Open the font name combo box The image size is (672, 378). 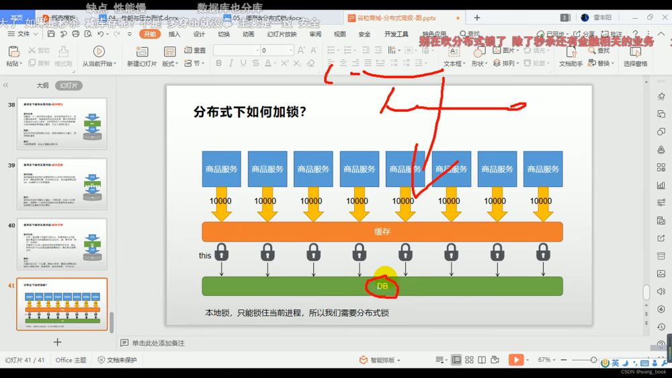[237, 50]
